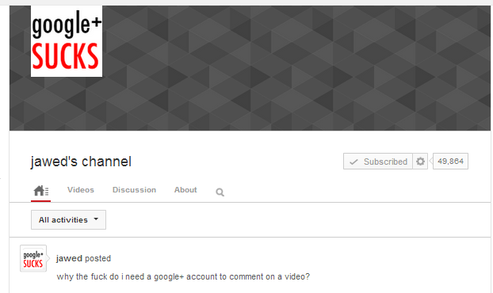Select the post text about google+ account
Screen dimensions: 493x293
coord(183,276)
